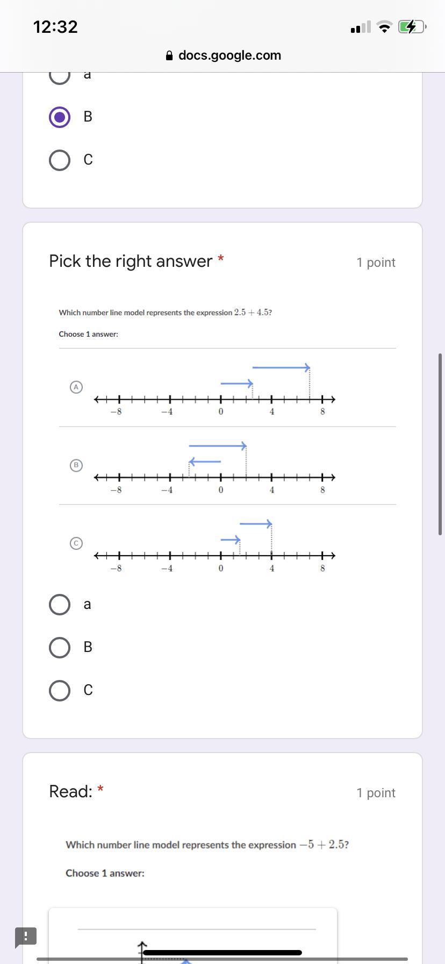Click the already-selected B radio in the top question
Image resolution: width=445 pixels, height=964 pixels.
pyautogui.click(x=60, y=117)
